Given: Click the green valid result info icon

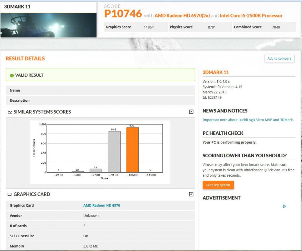Looking at the screenshot, I should (12, 75).
